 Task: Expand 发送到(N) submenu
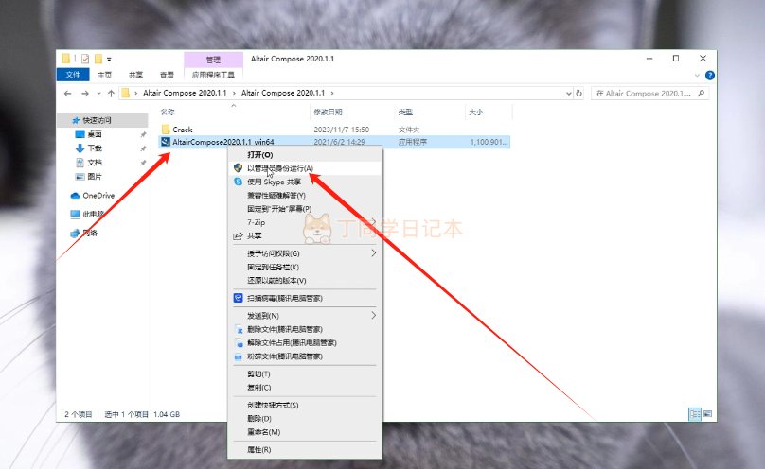305,316
